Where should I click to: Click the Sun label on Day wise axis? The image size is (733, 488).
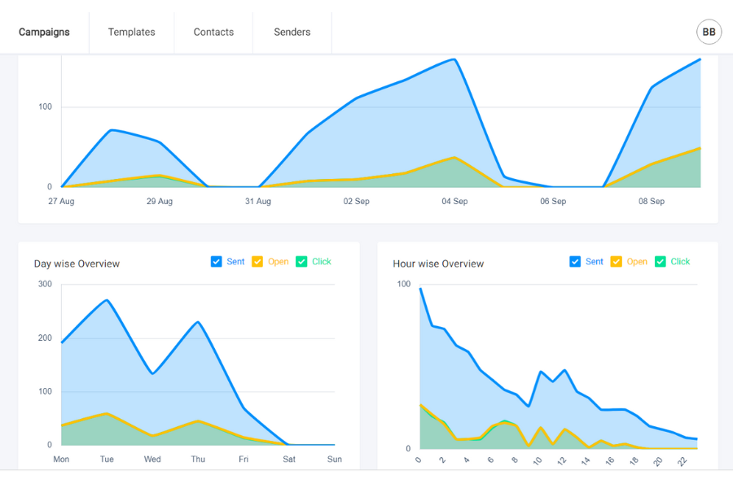[334, 460]
